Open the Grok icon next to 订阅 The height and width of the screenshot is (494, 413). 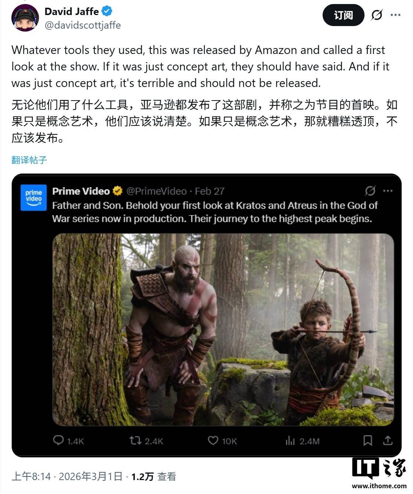pyautogui.click(x=377, y=15)
